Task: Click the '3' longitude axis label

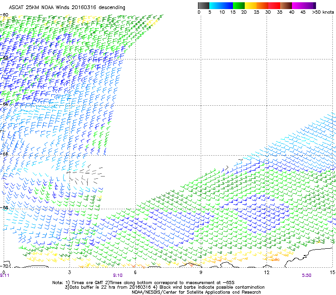Action: 69,272
